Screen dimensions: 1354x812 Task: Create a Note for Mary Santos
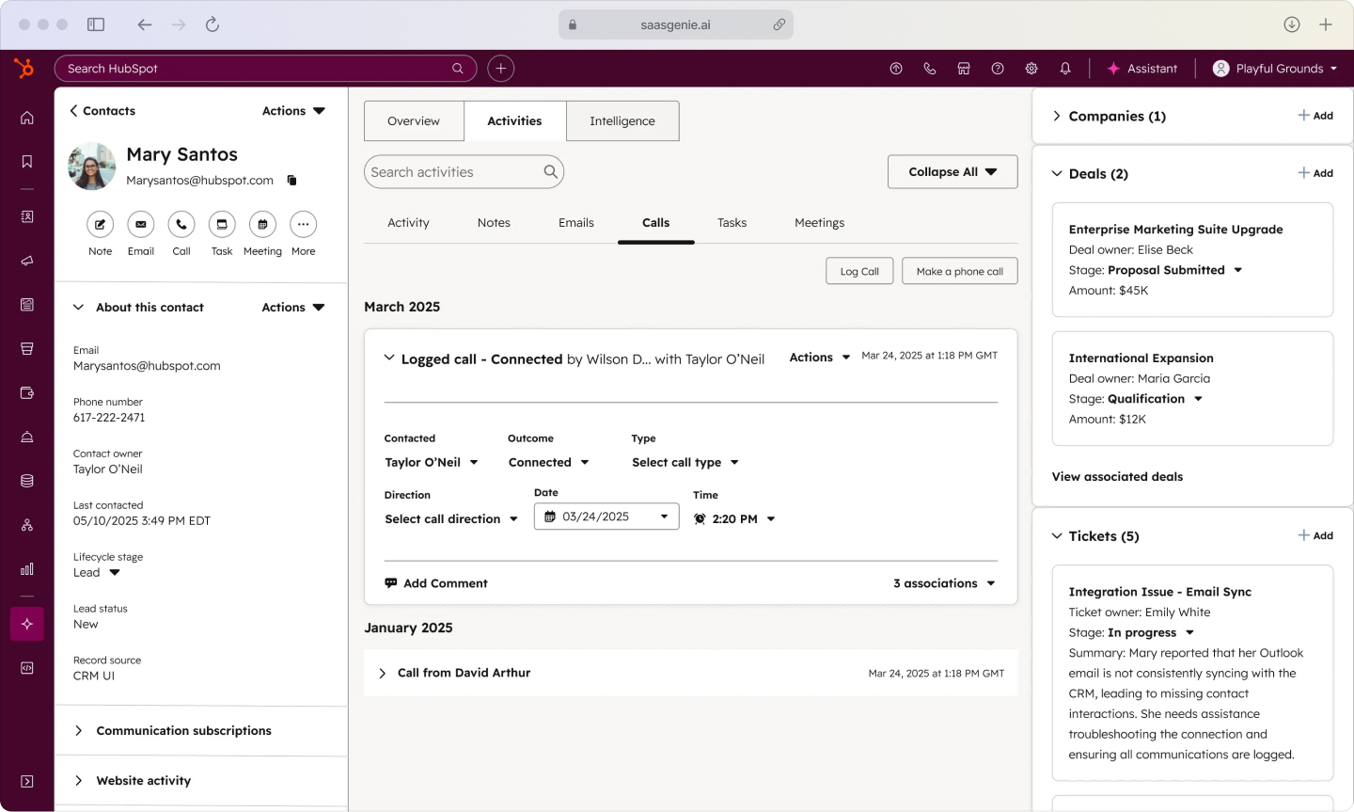click(x=101, y=224)
